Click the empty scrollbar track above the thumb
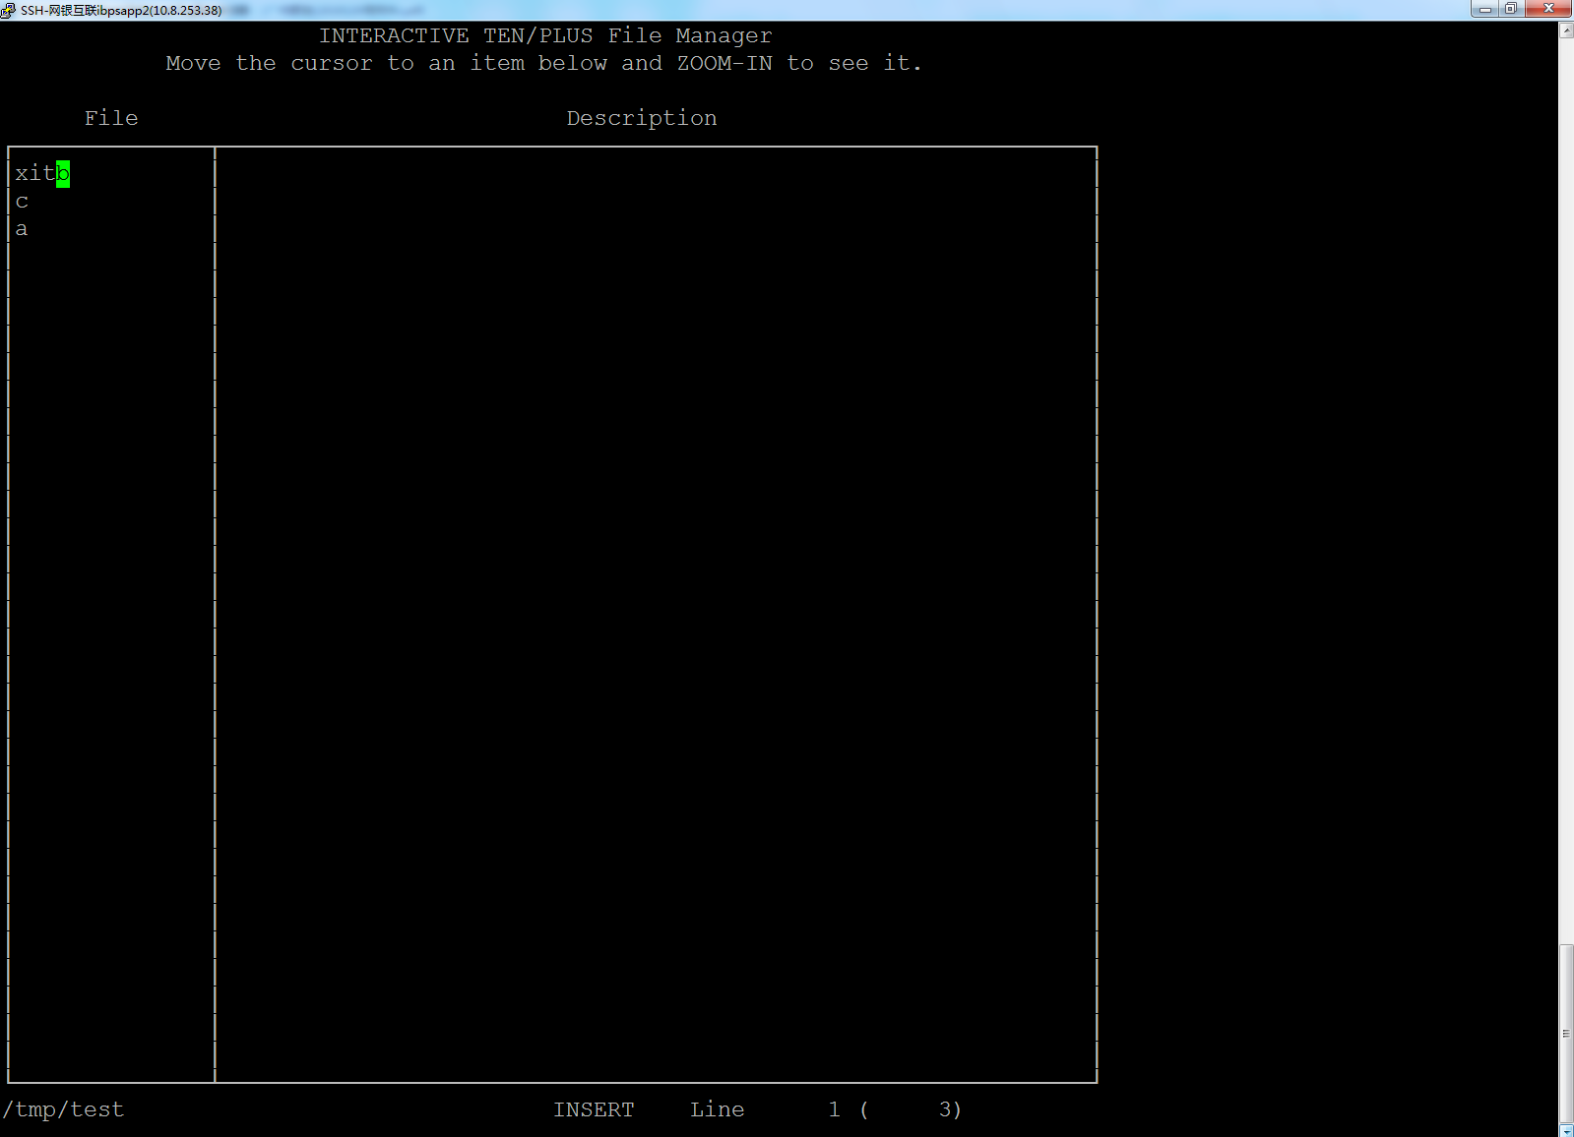This screenshot has height=1137, width=1574. click(x=1566, y=492)
